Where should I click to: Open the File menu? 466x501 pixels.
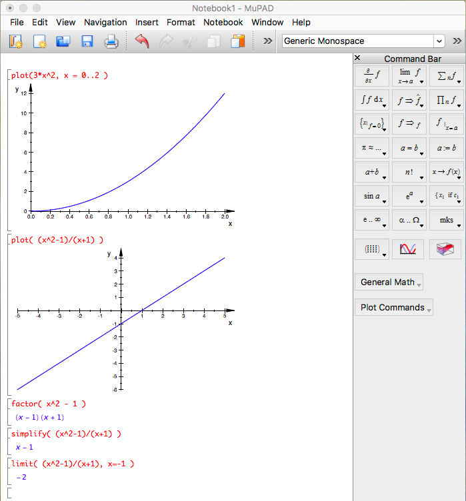(17, 23)
